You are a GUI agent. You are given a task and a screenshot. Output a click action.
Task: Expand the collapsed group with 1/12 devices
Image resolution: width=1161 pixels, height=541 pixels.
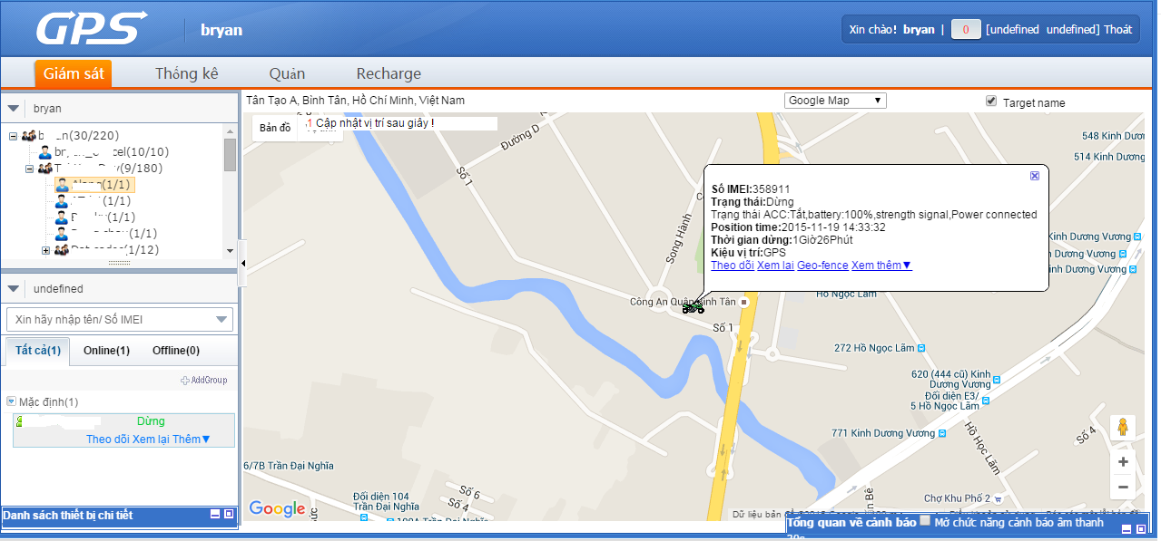[x=45, y=250]
